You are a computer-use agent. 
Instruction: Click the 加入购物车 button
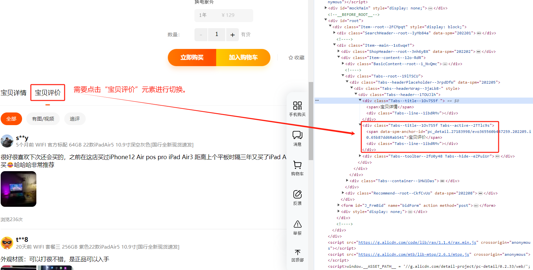[x=243, y=58]
